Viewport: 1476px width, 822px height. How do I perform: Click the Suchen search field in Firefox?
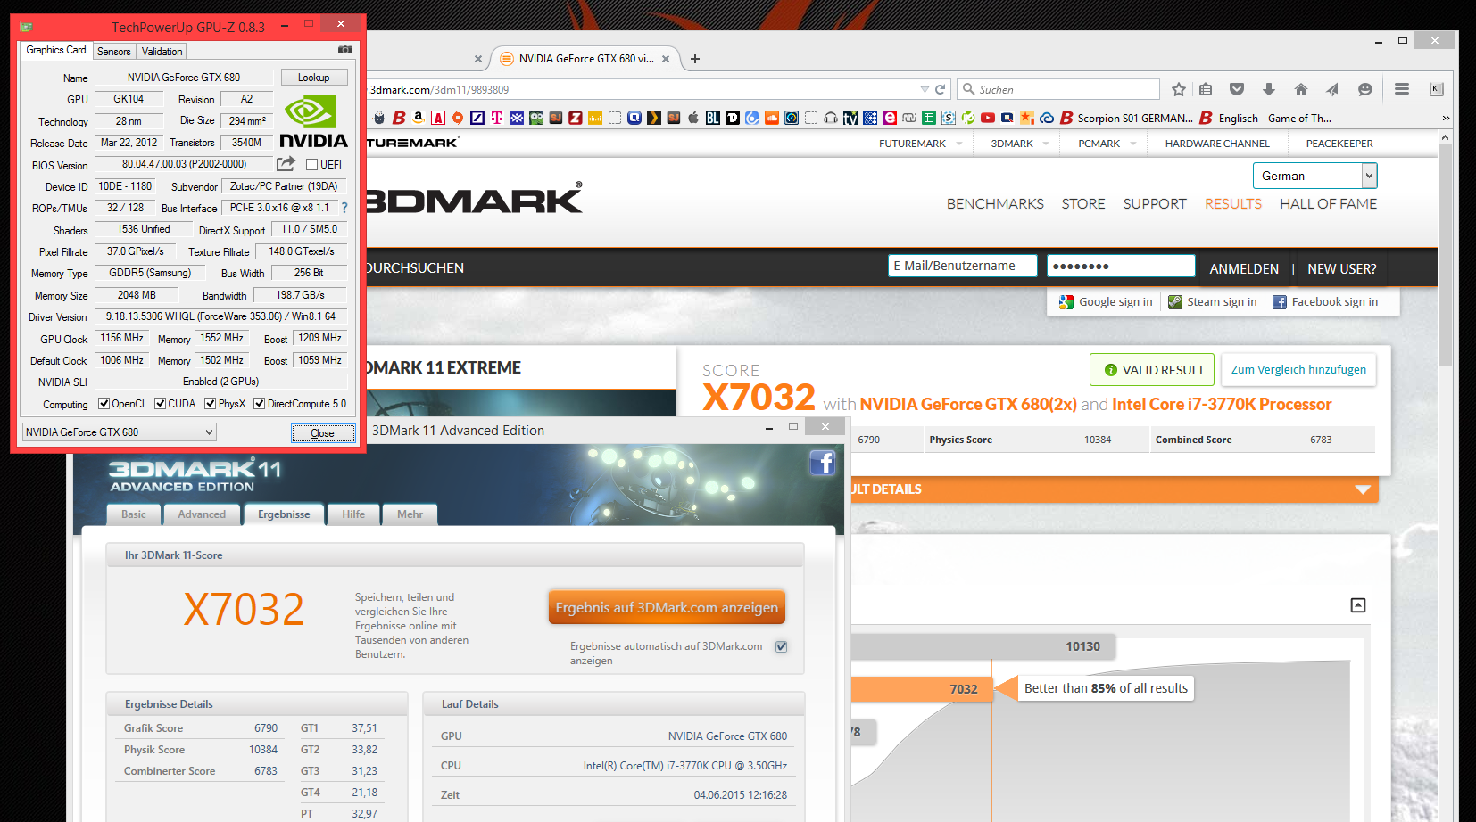(1058, 89)
